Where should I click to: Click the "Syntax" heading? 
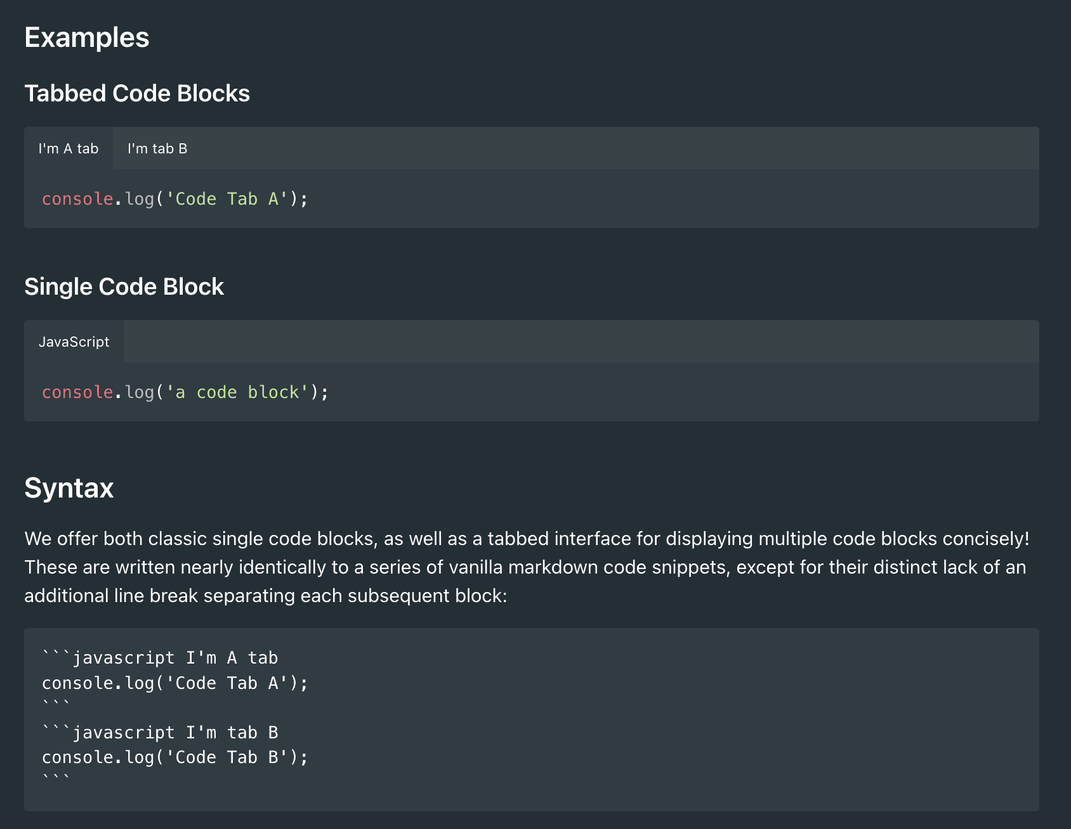point(69,488)
